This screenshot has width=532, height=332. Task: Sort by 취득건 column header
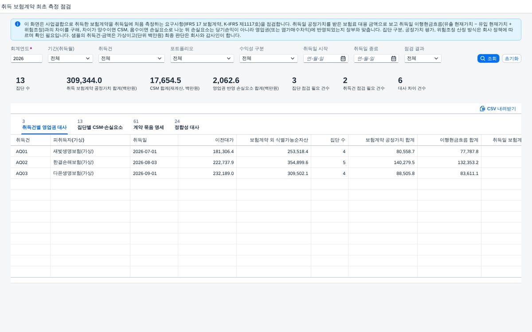pos(31,140)
